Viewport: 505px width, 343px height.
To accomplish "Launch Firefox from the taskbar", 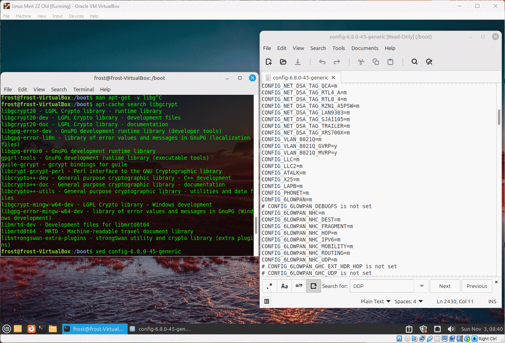I will click(x=32, y=329).
